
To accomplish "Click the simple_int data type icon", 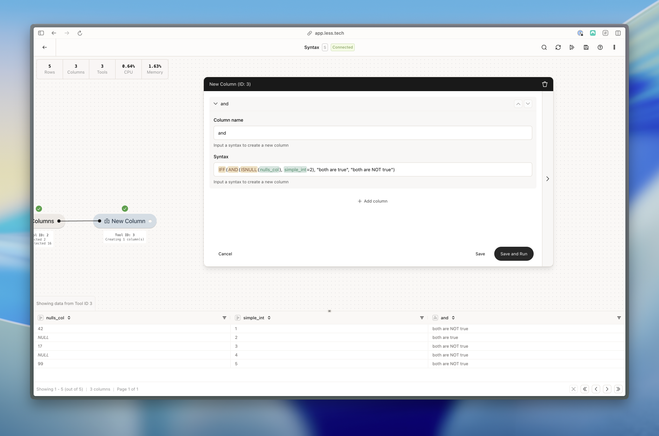I will [x=238, y=318].
